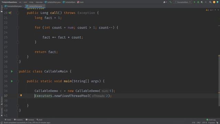Change UTF-8 file encoding in status bar
220x124 pixels.
click(x=204, y=123)
